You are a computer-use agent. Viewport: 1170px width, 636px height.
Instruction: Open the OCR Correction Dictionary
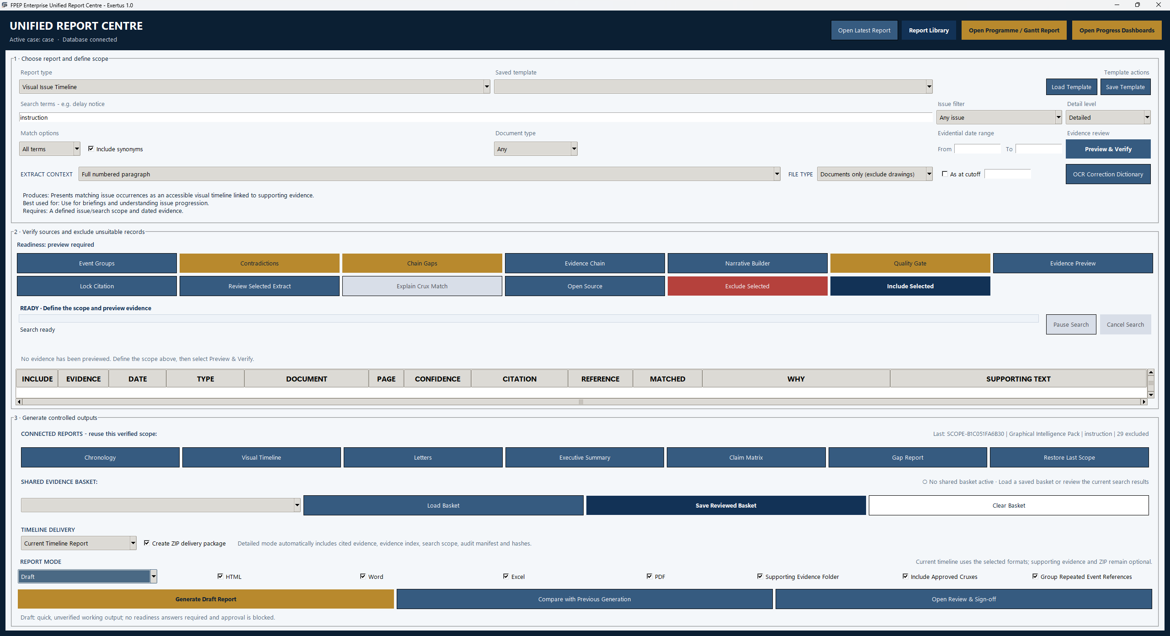(x=1108, y=174)
